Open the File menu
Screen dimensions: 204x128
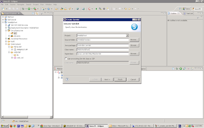tap(2, 4)
